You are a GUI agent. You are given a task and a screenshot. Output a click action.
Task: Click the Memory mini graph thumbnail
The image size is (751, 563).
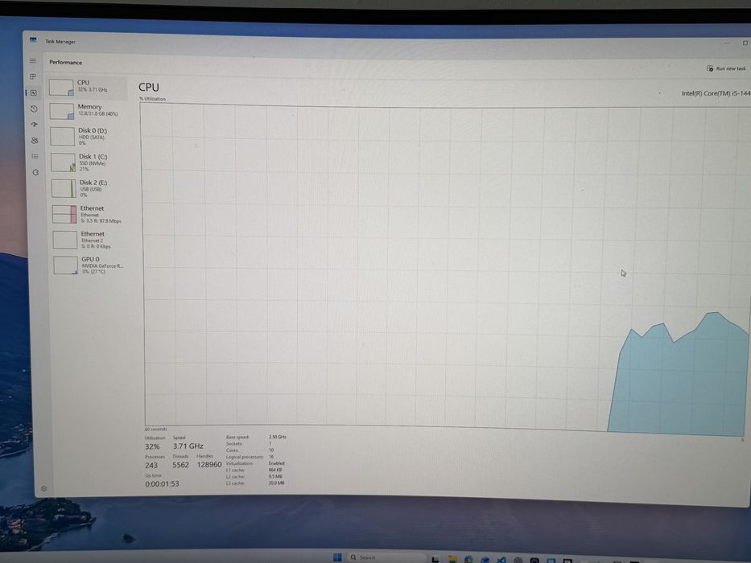pyautogui.click(x=62, y=112)
